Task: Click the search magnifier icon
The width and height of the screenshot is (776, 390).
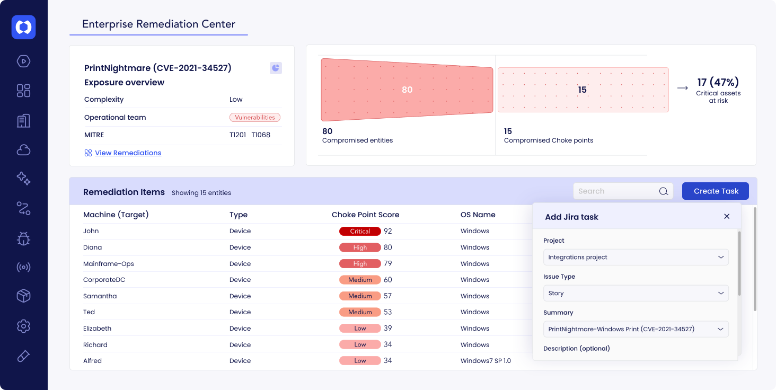Action: click(x=663, y=191)
